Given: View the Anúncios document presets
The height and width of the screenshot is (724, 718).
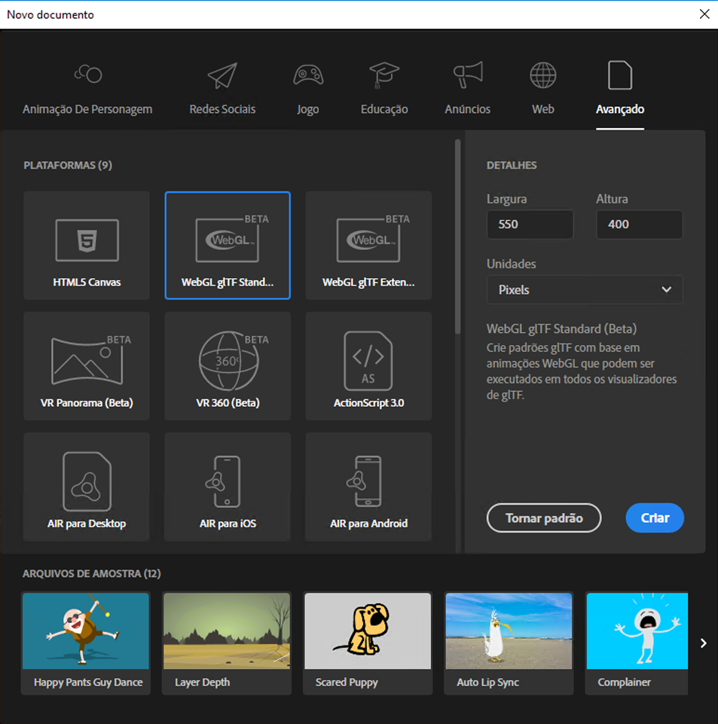Looking at the screenshot, I should [467, 87].
